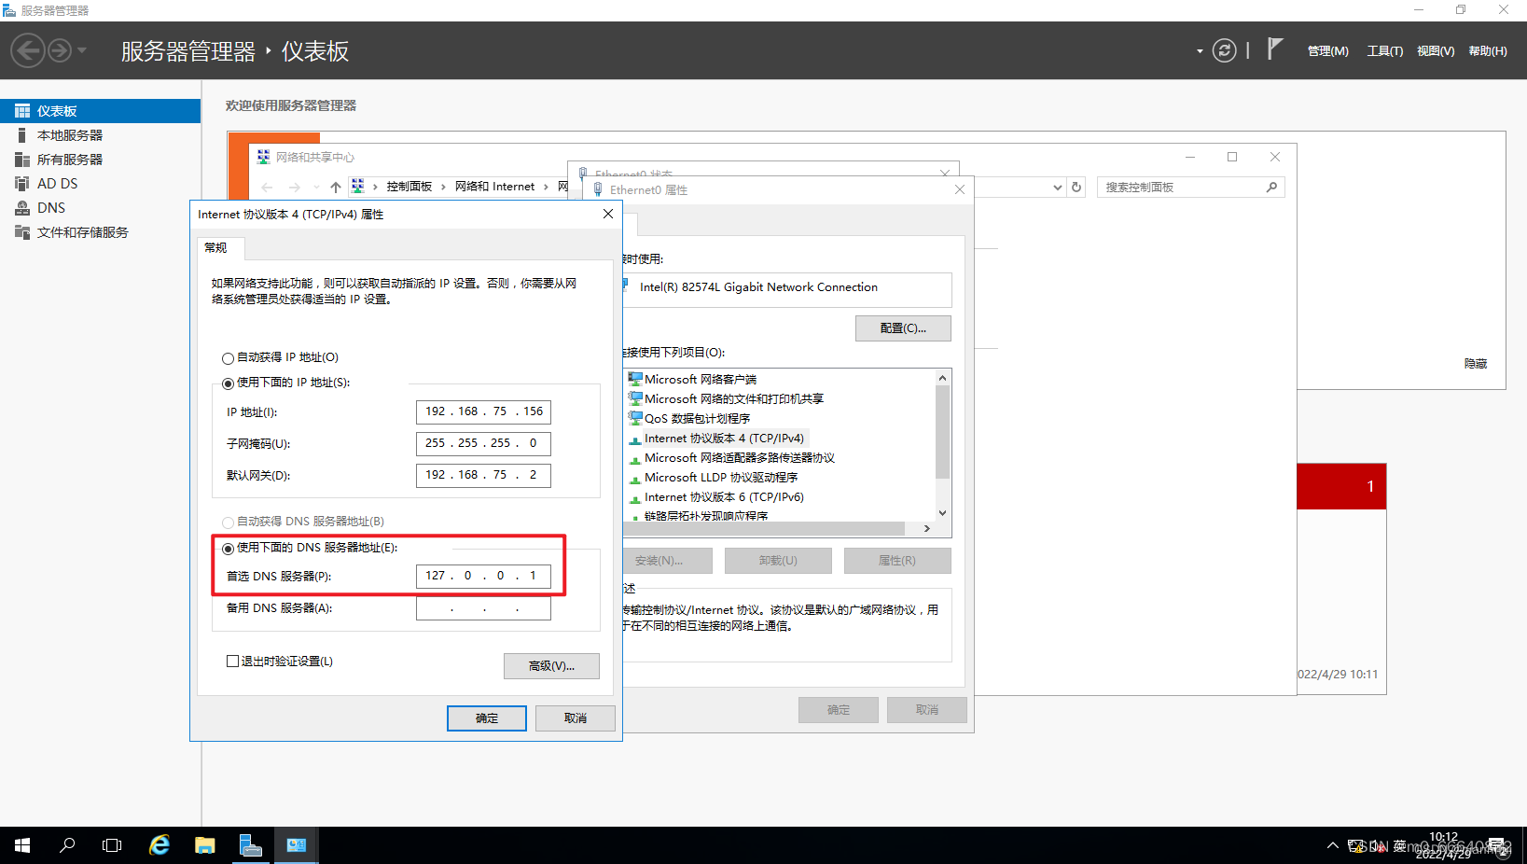Select 自动获得 IP 地址 radio button

228,358
